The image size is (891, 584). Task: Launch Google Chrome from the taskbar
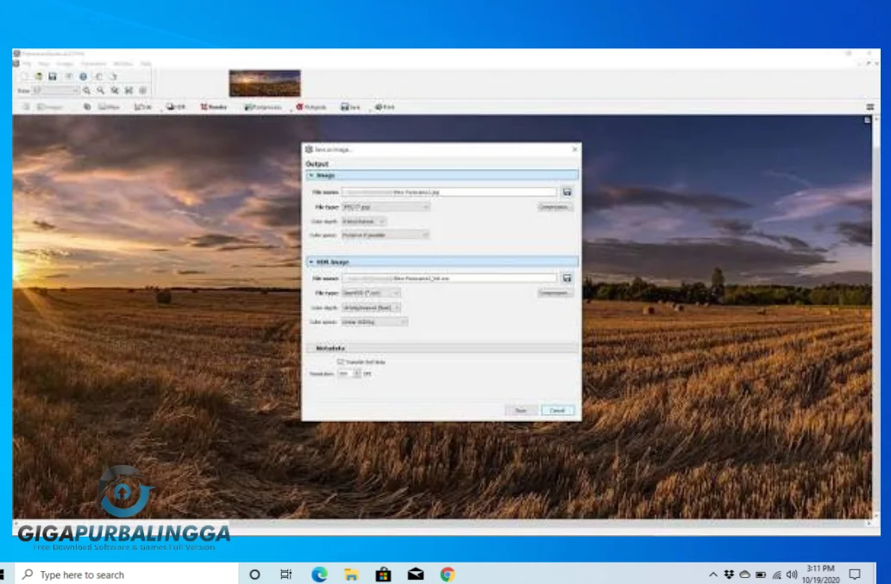[x=448, y=575]
